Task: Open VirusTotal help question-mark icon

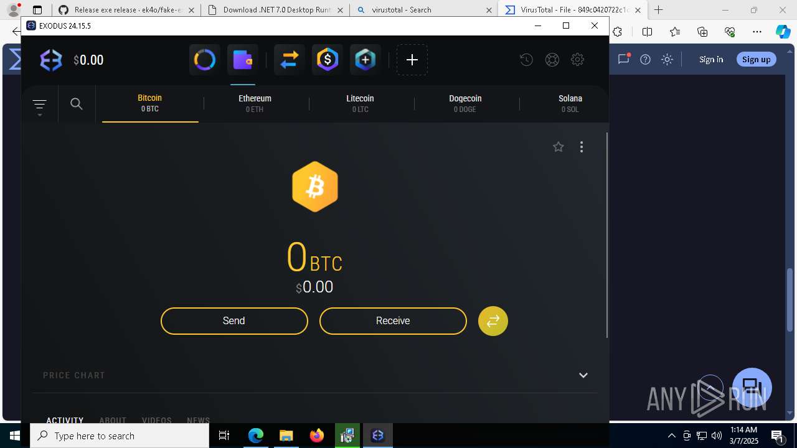Action: pyautogui.click(x=646, y=59)
